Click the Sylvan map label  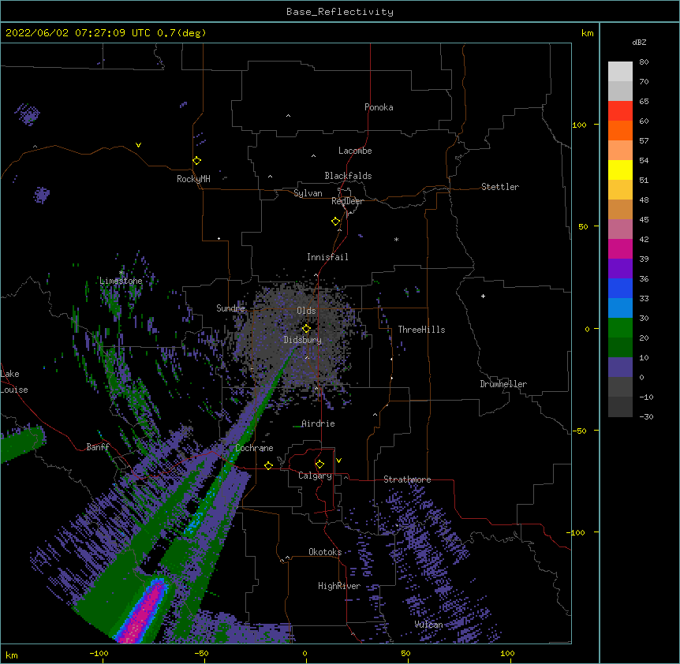[x=308, y=193]
